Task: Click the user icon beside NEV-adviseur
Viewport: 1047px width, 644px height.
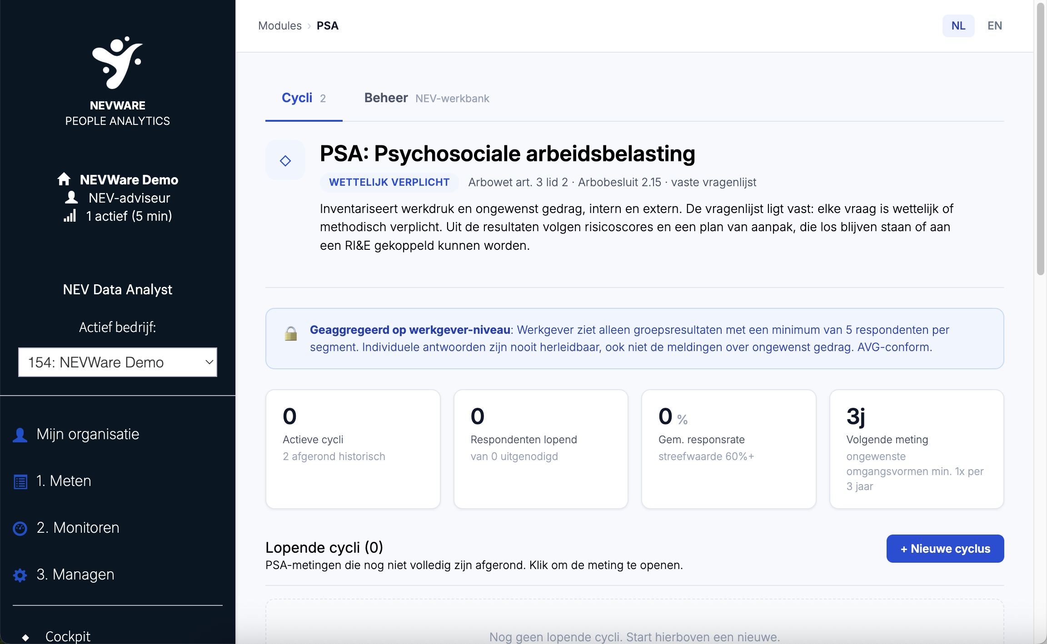Action: (x=71, y=198)
